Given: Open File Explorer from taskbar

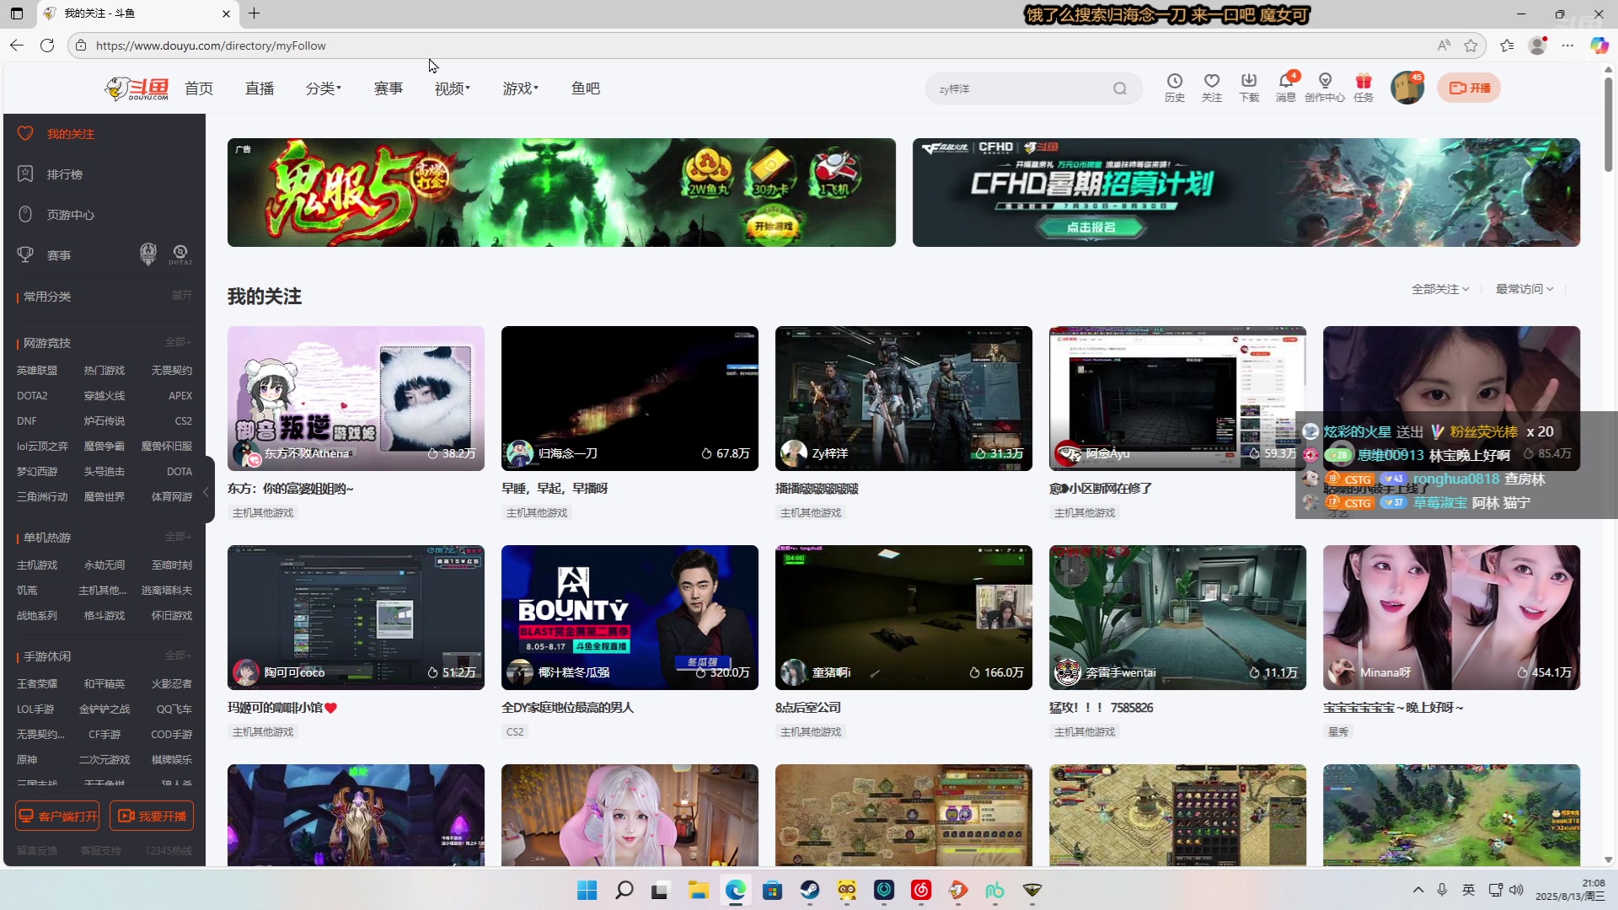Looking at the screenshot, I should (x=699, y=890).
